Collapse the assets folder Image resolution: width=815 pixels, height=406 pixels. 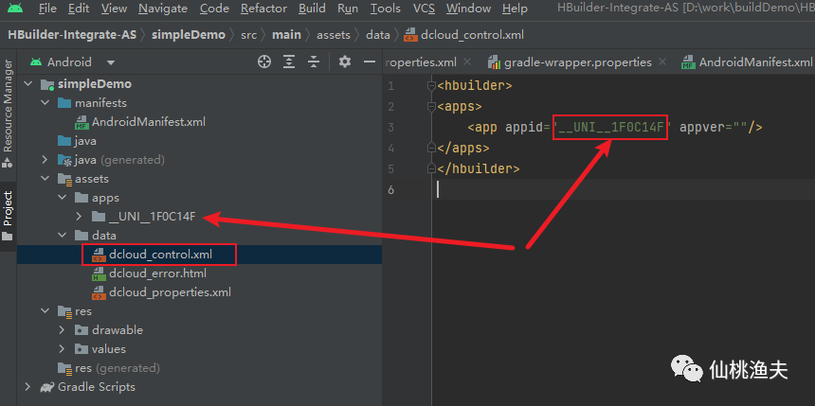(x=45, y=179)
